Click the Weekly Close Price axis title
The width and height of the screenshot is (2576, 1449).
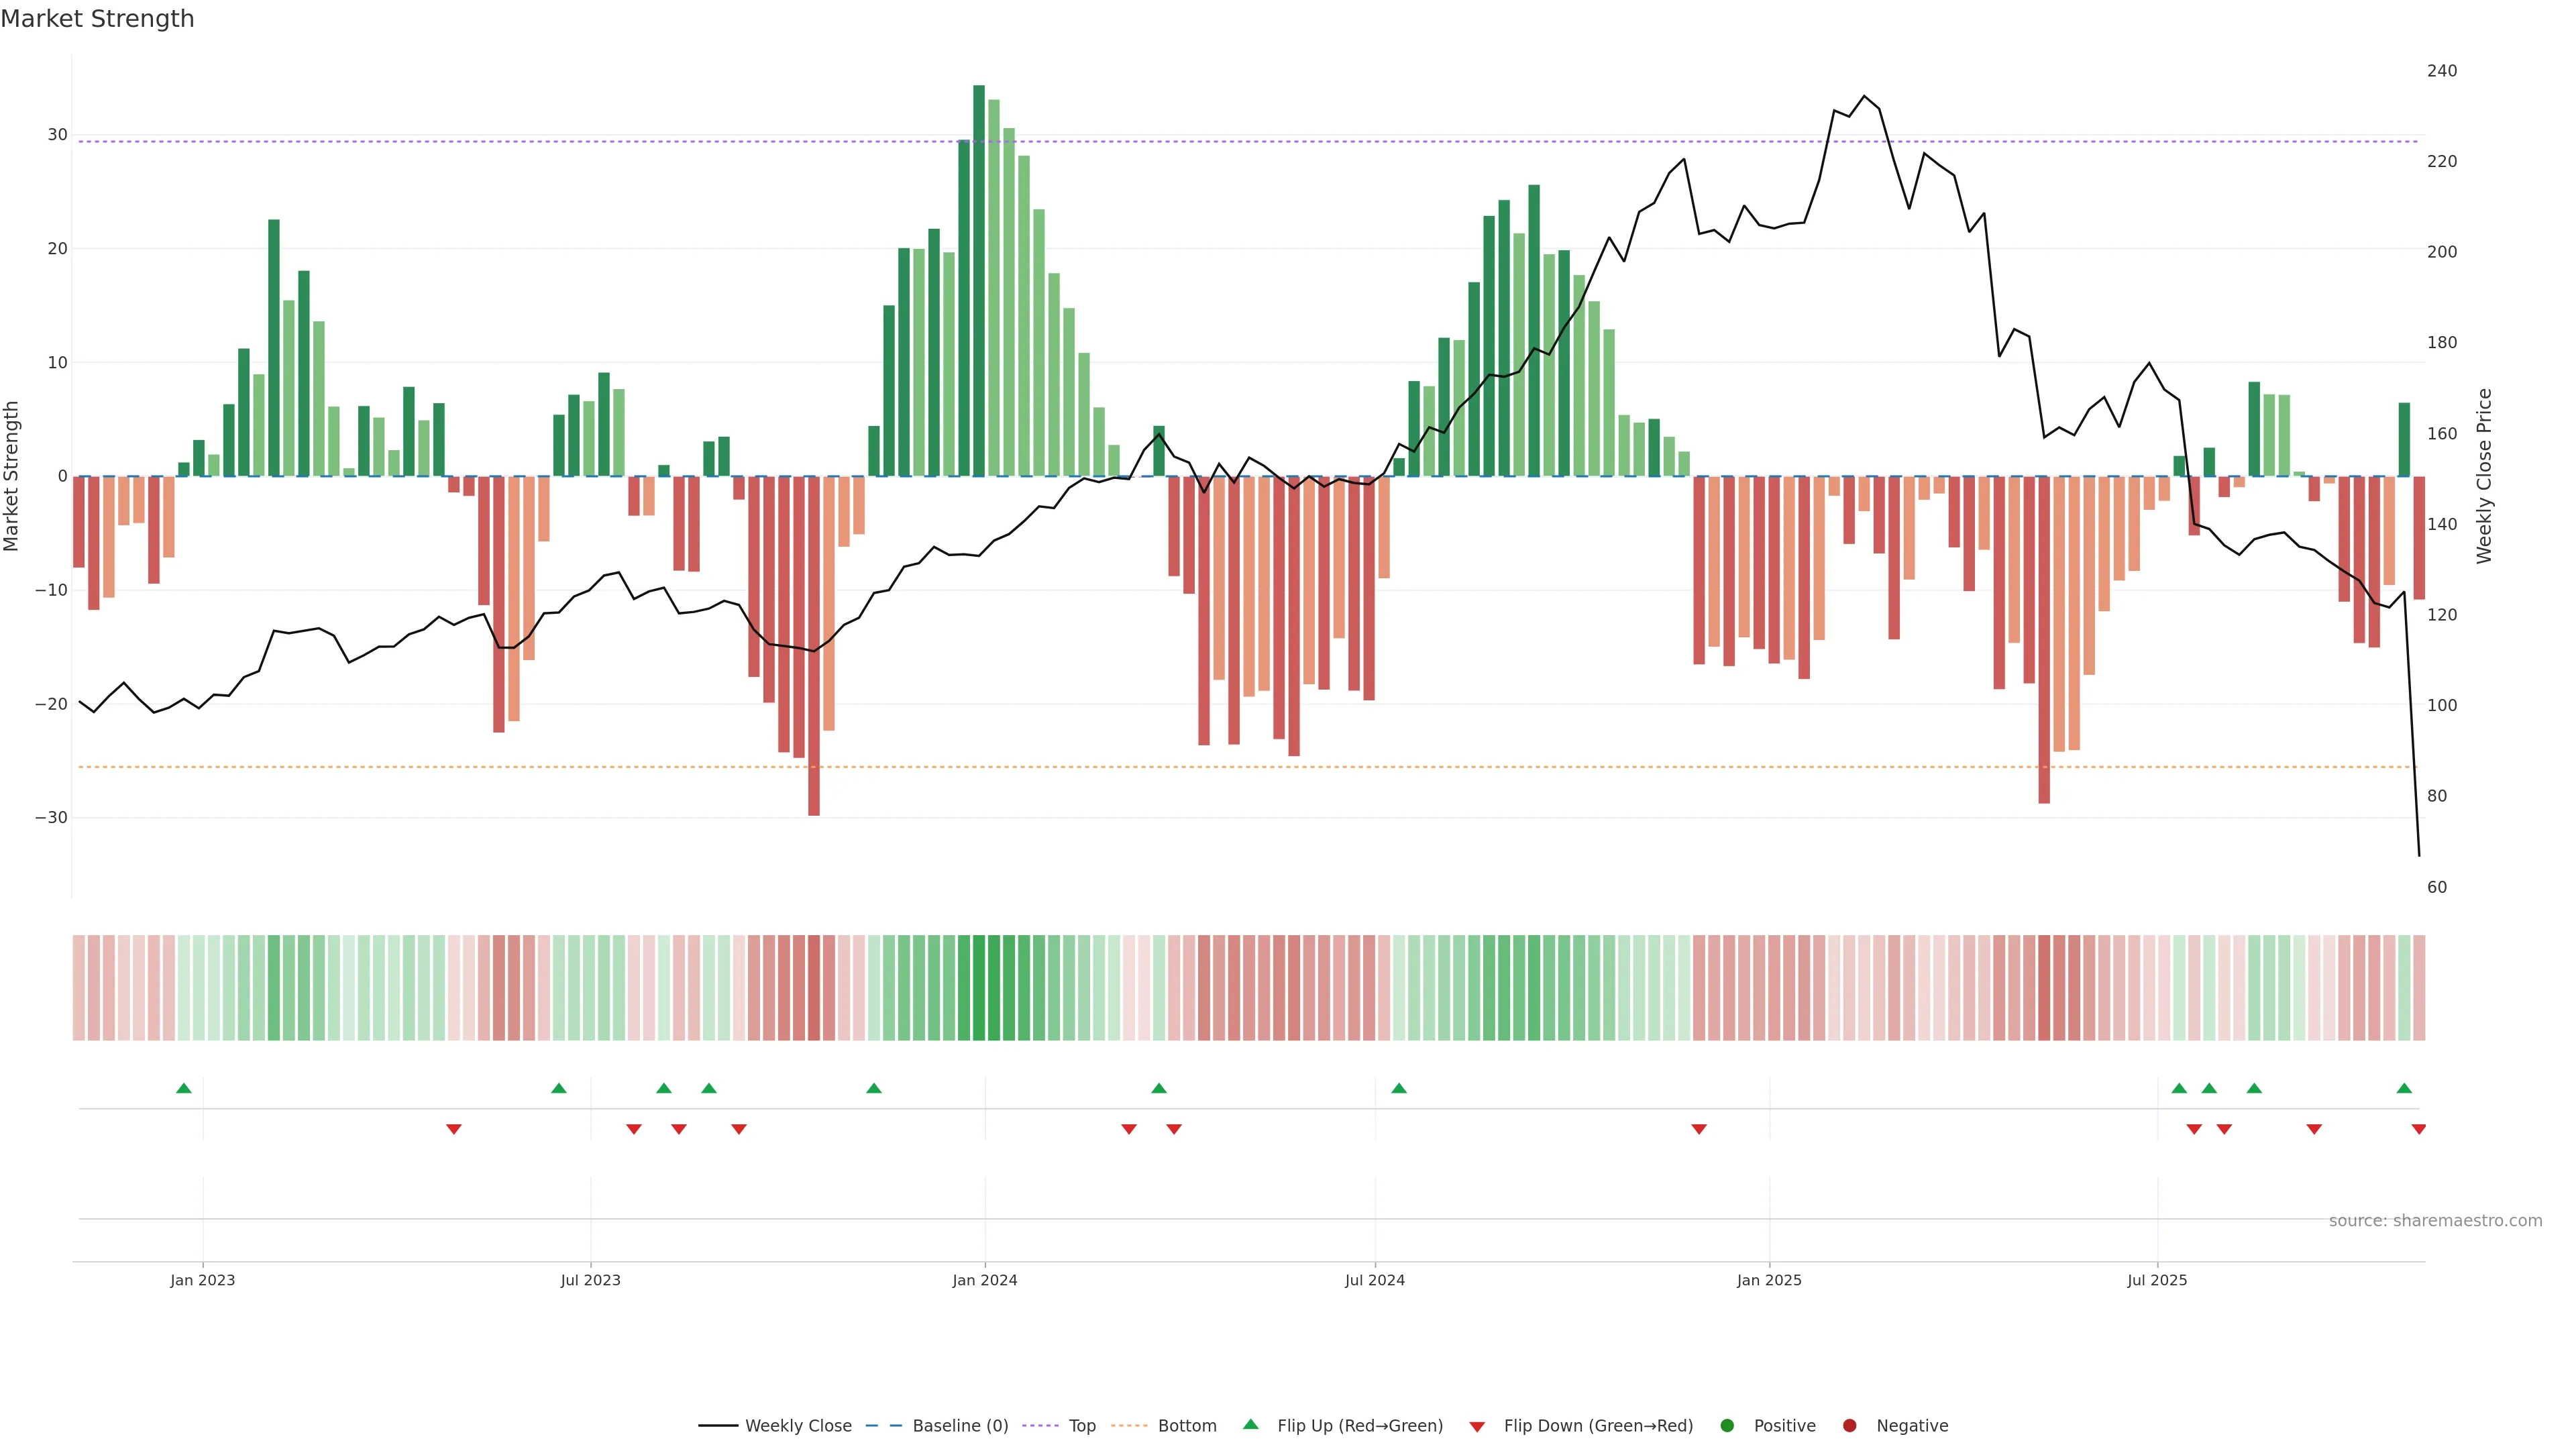(x=2484, y=476)
